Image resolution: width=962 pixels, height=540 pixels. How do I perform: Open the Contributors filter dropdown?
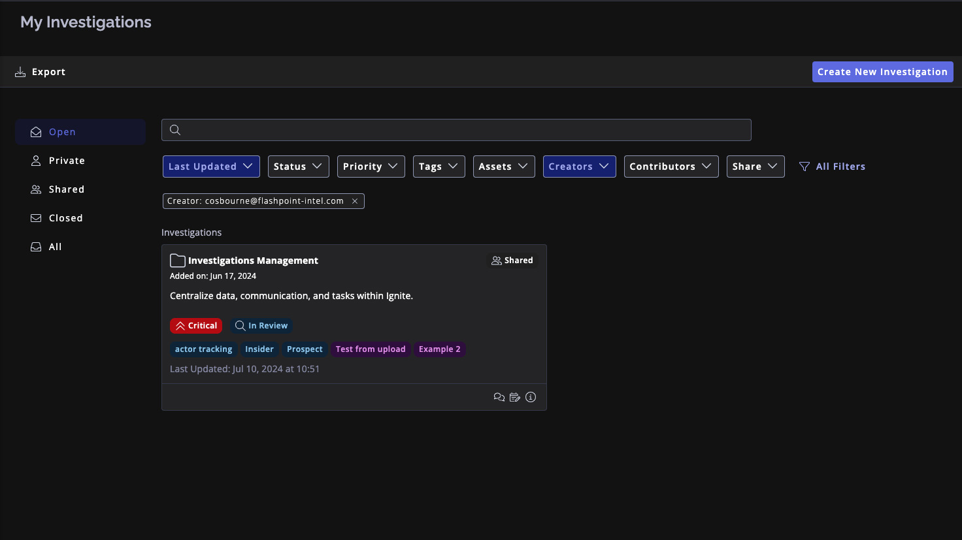(x=671, y=167)
